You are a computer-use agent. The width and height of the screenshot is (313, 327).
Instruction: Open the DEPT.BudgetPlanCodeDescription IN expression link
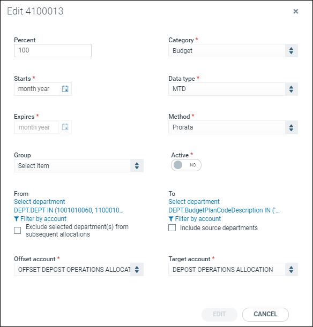224,210
